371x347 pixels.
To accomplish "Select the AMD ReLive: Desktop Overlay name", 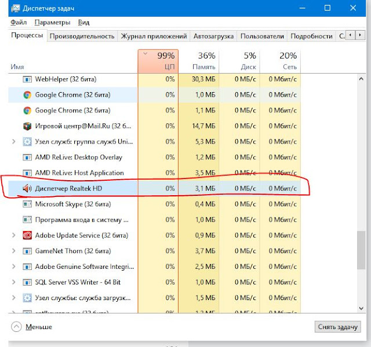I will 79,158.
